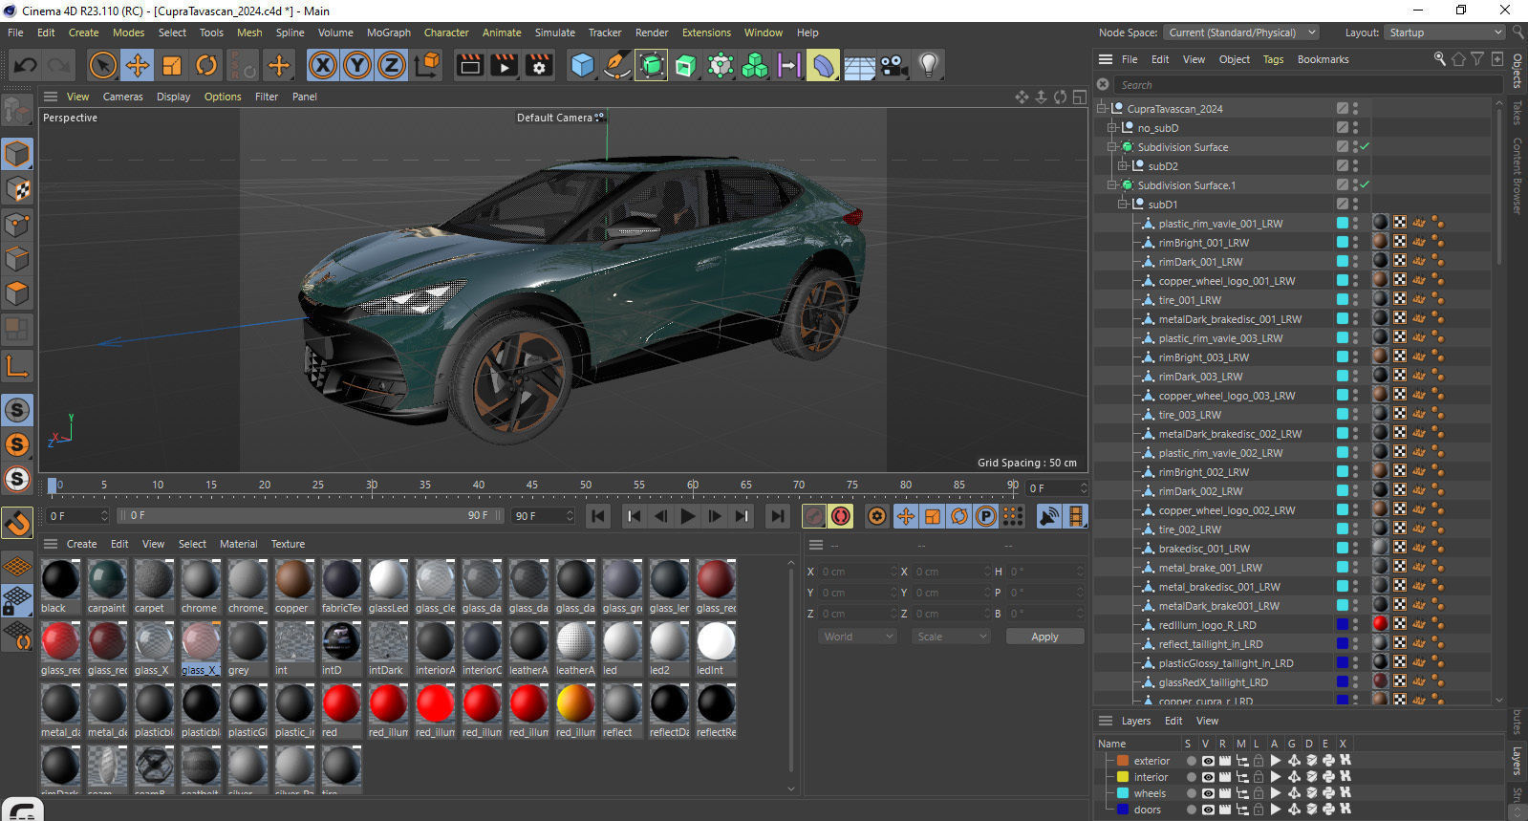Viewport: 1528px width, 821px height.
Task: Select tire_001_LRW object in tree
Action: 1189,300
